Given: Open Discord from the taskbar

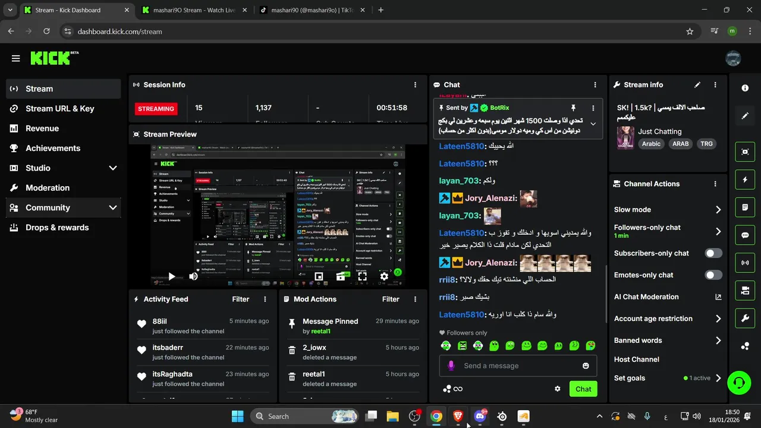Looking at the screenshot, I should [480, 416].
